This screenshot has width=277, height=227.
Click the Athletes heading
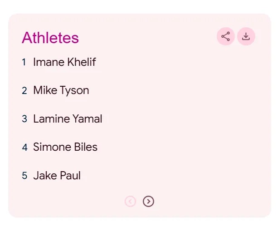50,38
